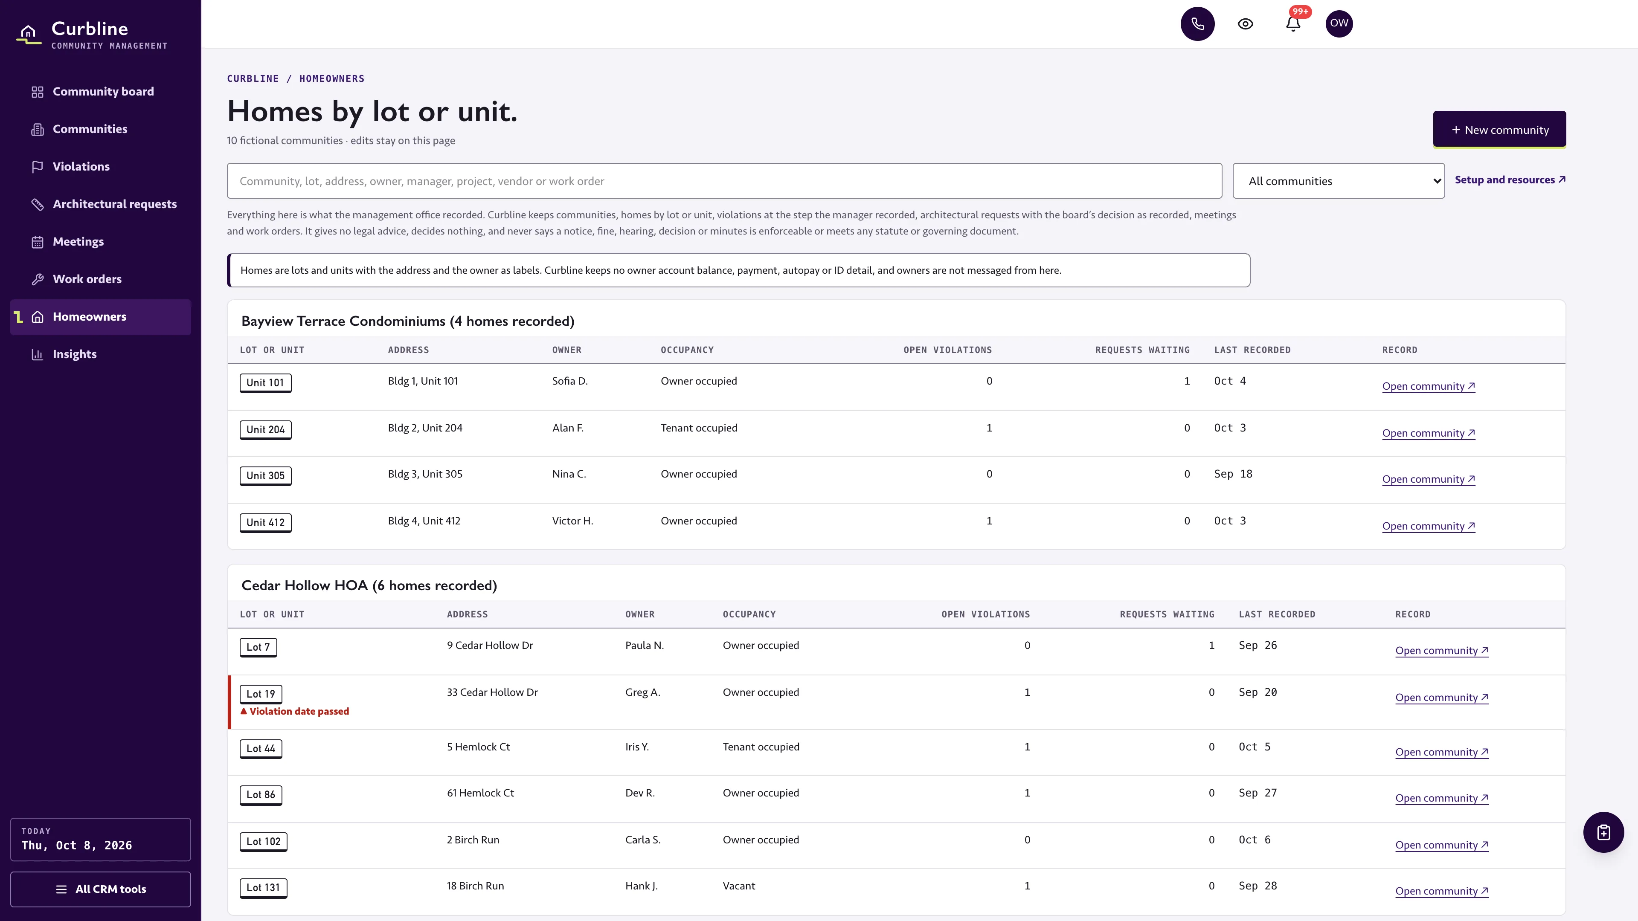The image size is (1638, 921).
Task: Select the Cedar Hollow HOA heading
Action: [369, 585]
